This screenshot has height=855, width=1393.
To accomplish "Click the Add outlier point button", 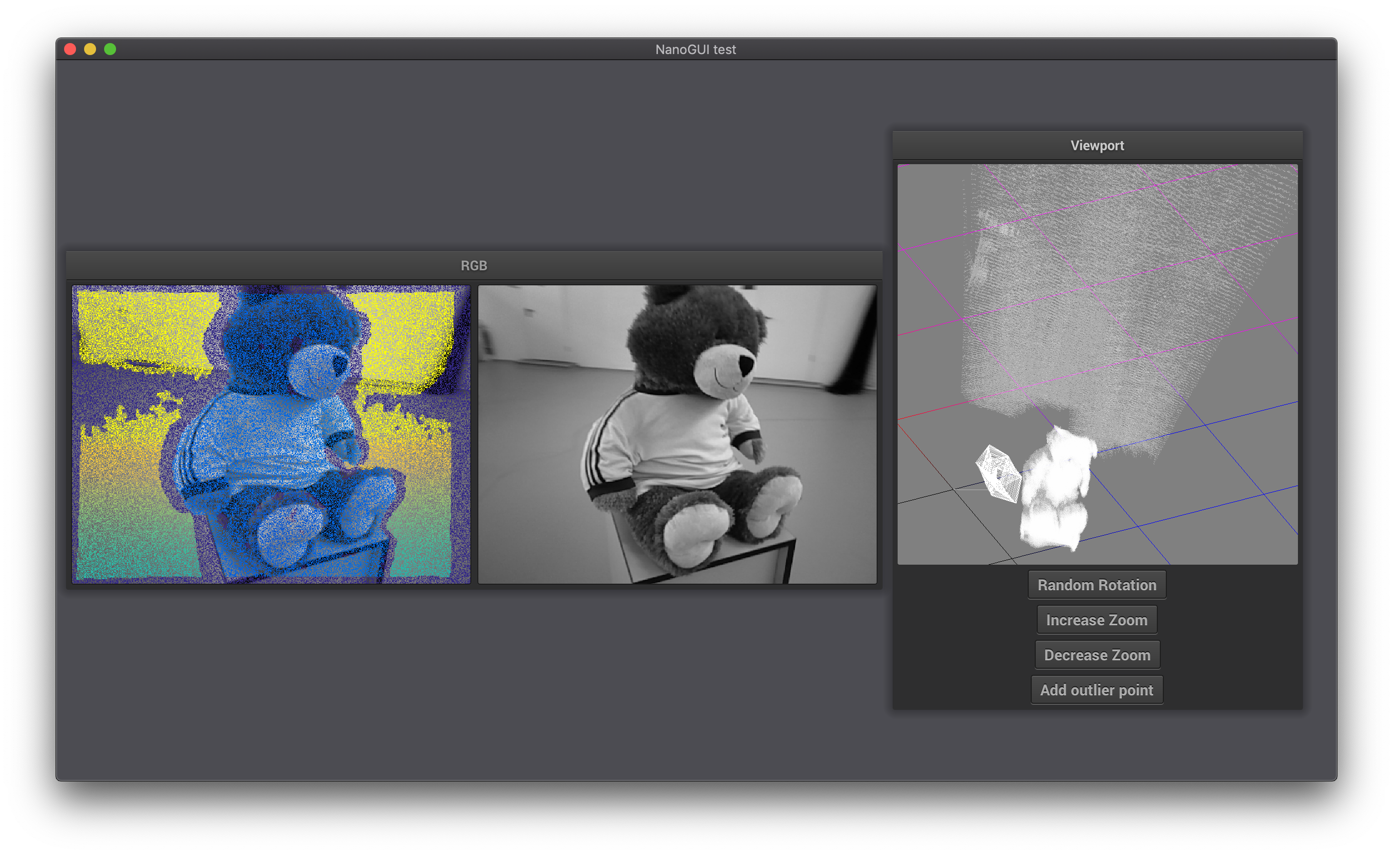I will tap(1096, 690).
